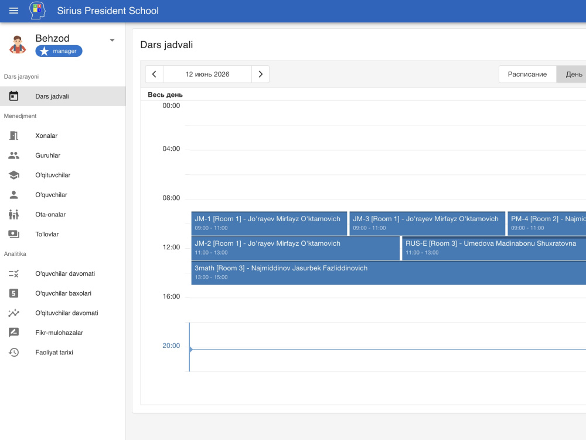This screenshot has width=586, height=440.
Task: Open the Xonalar page
Action: (x=63, y=136)
